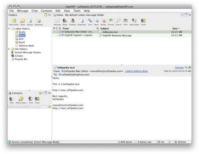Select the Sent folder
199x154 pixels.
pyautogui.click(x=21, y=39)
